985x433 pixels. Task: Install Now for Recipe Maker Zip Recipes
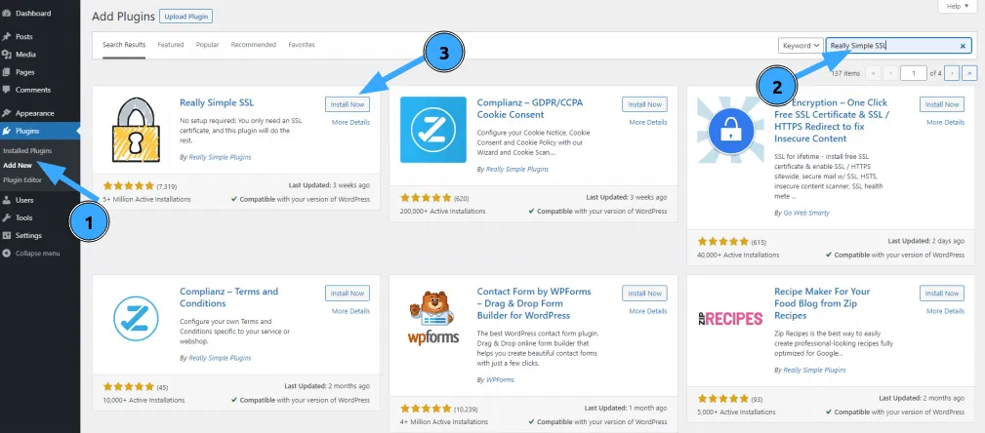point(942,294)
